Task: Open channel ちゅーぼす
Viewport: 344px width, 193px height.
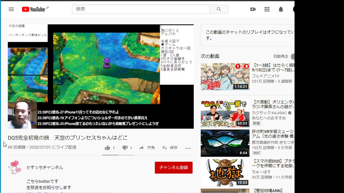Action: pos(261,172)
